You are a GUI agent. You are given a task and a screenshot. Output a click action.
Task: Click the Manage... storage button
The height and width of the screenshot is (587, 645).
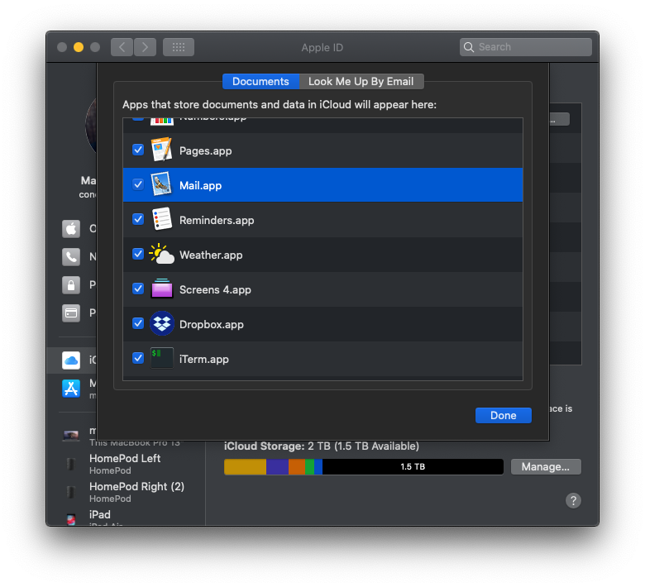click(x=545, y=466)
